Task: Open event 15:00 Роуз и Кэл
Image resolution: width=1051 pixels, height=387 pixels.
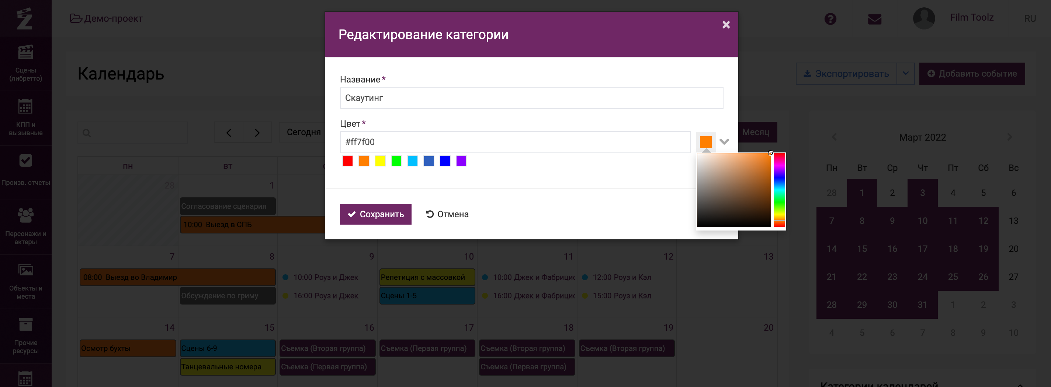Action: click(617, 296)
